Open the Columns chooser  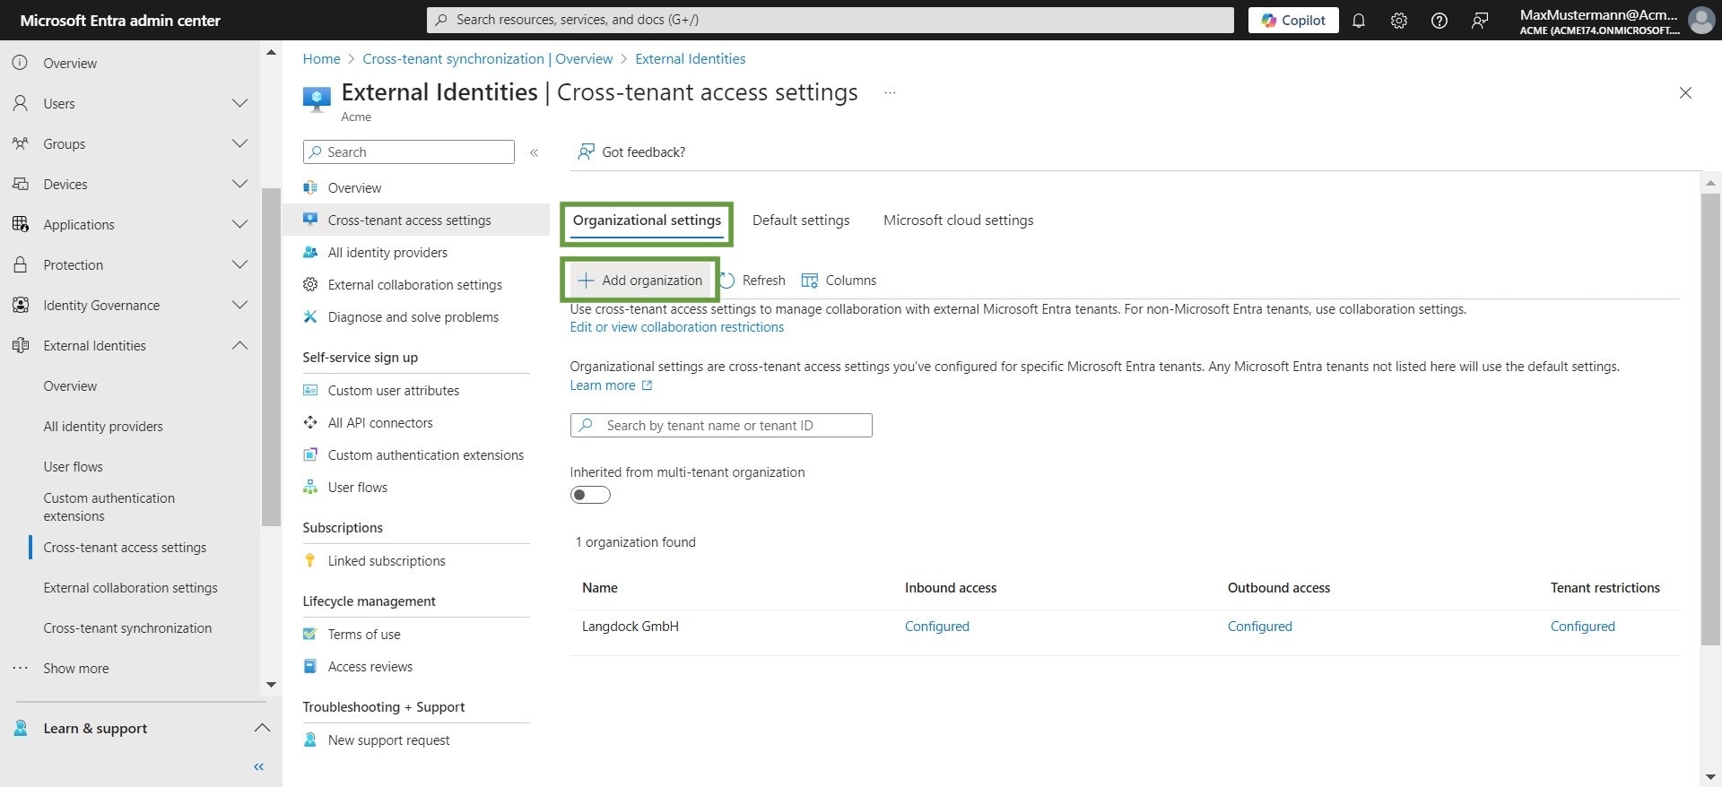pos(839,281)
